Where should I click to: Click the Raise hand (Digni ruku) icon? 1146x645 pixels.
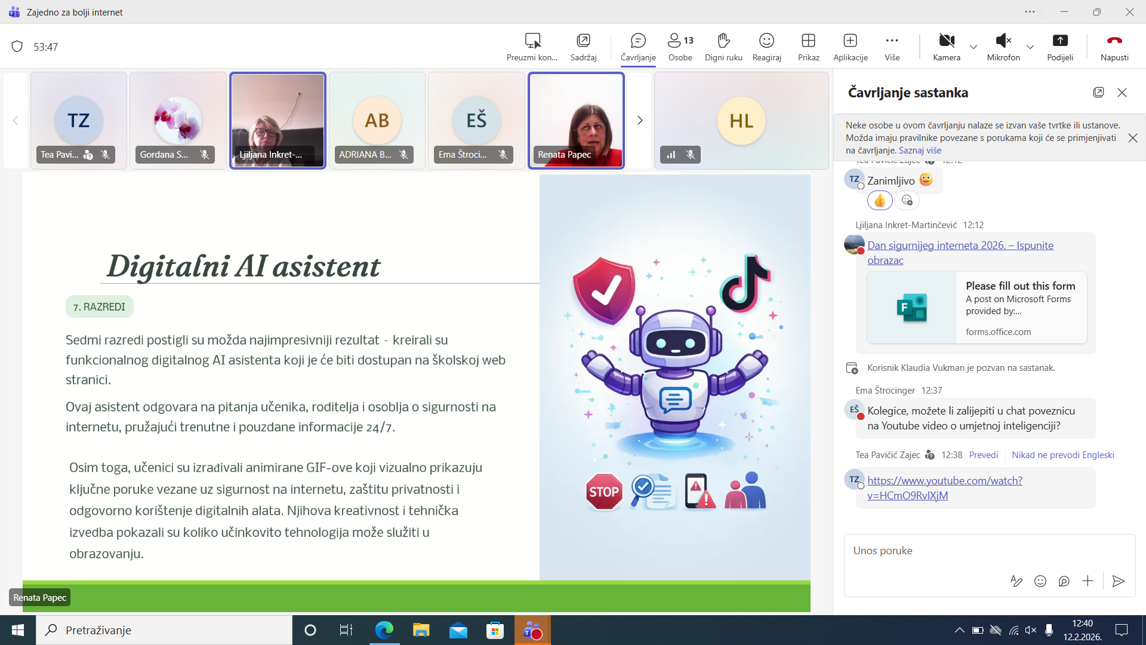[x=723, y=41]
